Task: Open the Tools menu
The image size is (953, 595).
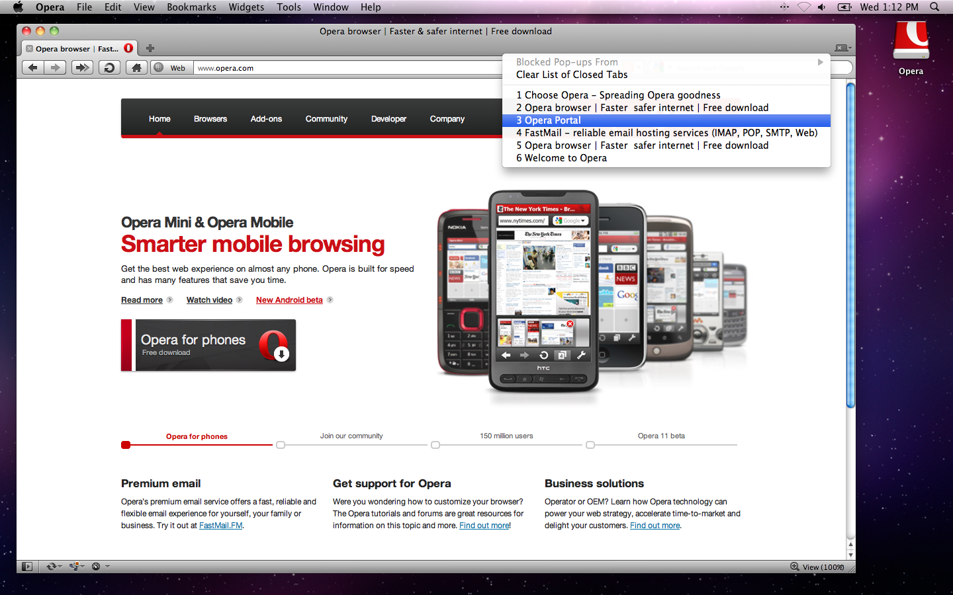Action: pos(289,7)
